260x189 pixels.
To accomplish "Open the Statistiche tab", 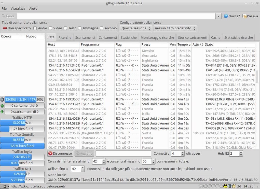I will [x=129, y=37].
